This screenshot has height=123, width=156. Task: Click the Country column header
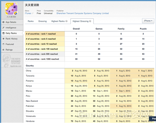(30, 66)
